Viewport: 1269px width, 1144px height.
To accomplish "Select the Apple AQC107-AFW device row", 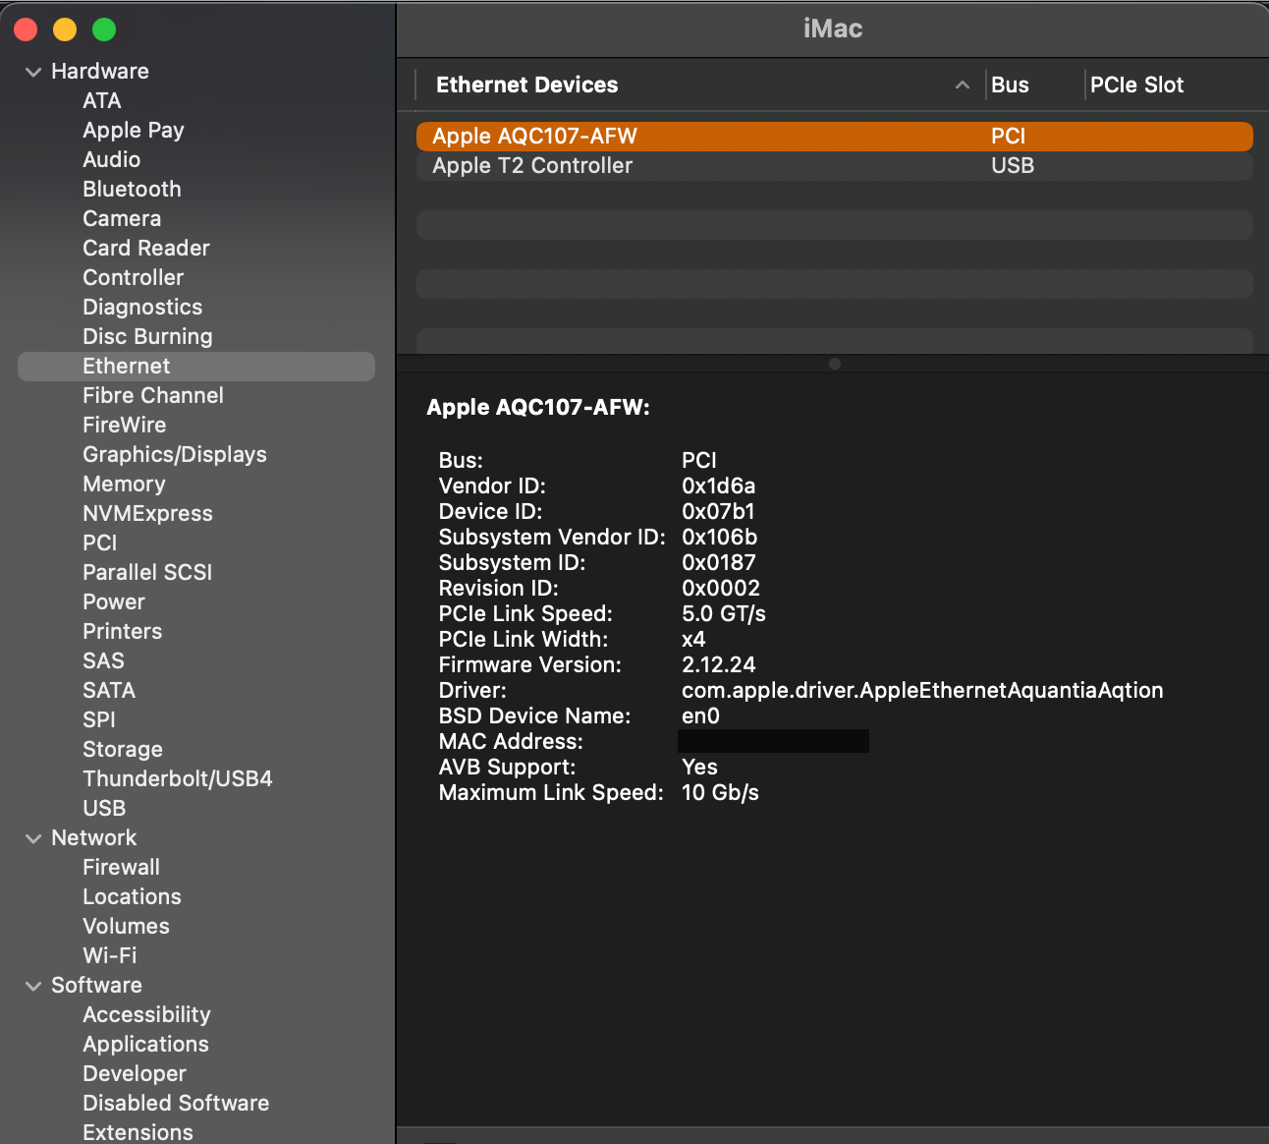I will pyautogui.click(x=835, y=136).
